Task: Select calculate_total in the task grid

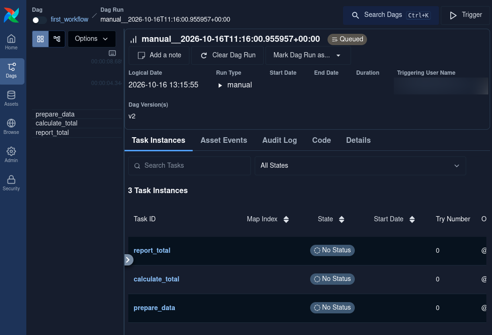Action: tap(56, 123)
